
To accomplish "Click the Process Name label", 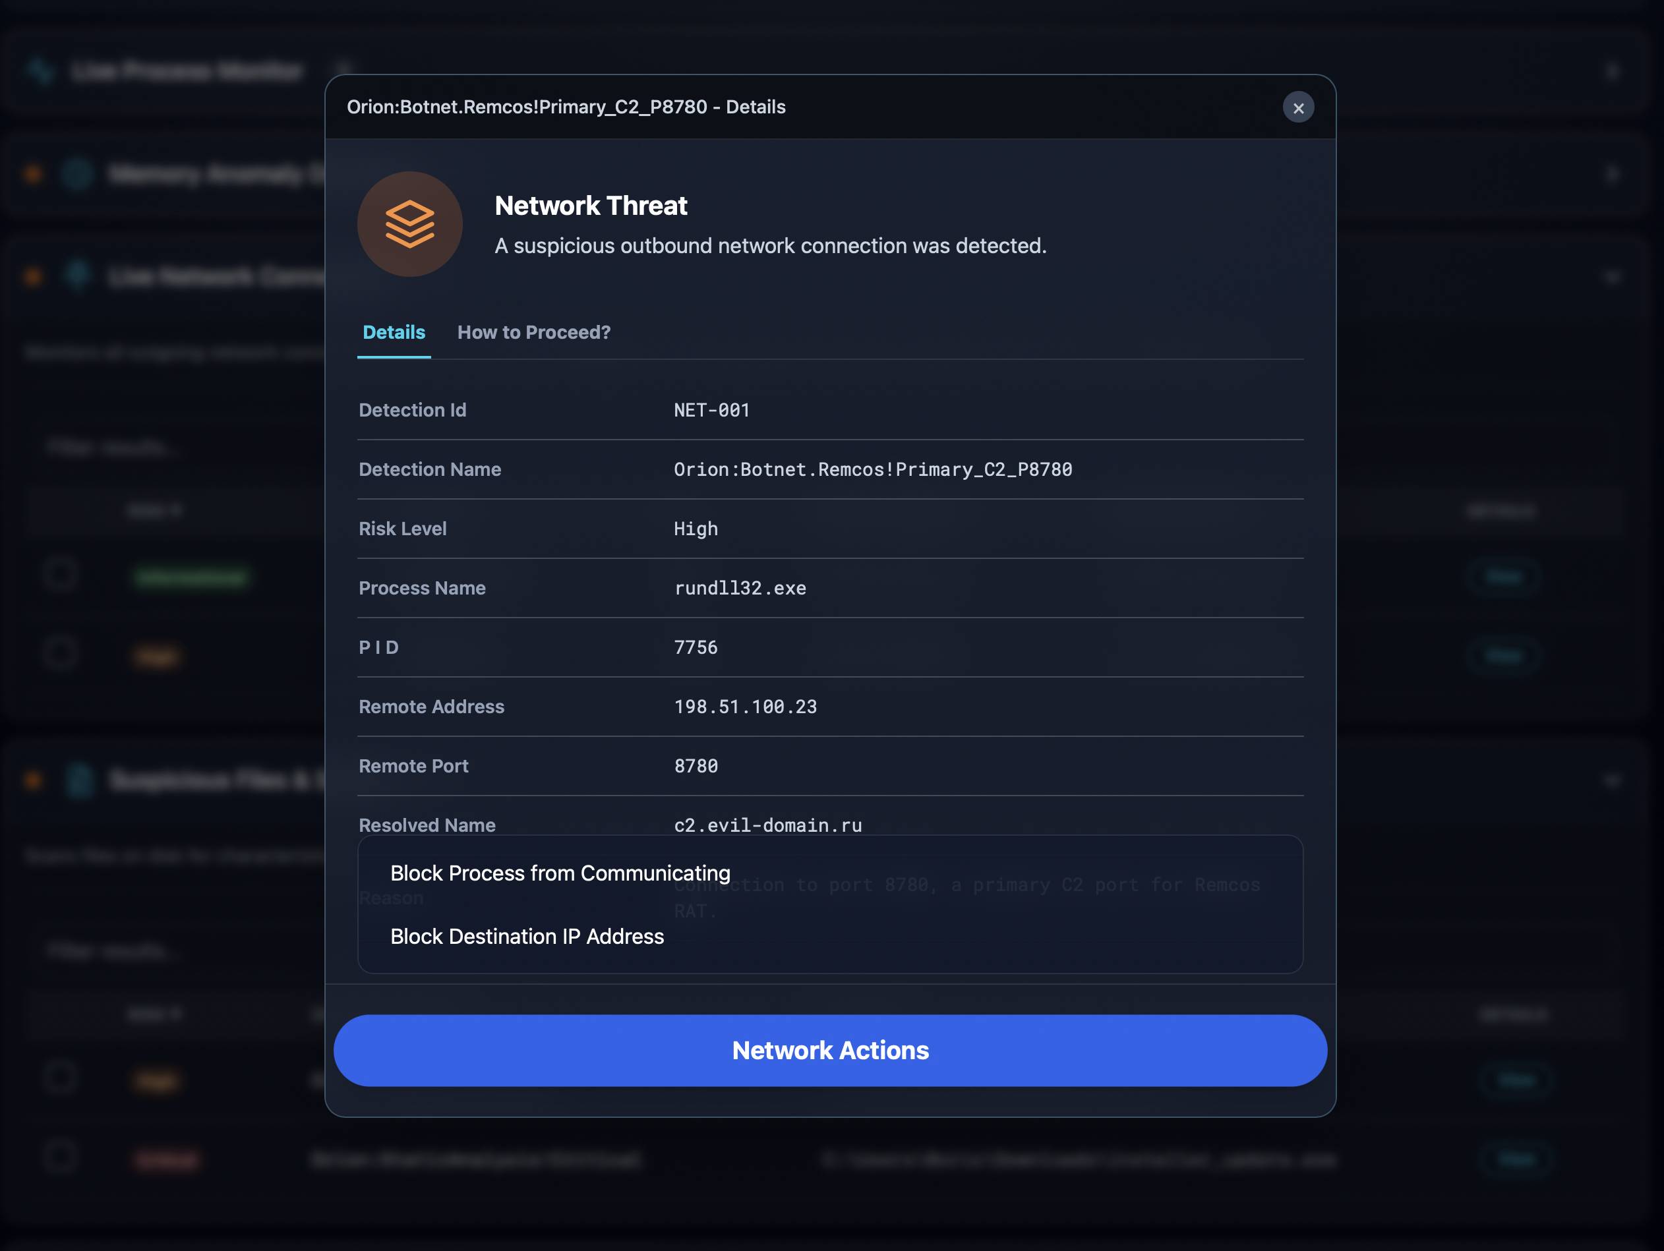I will (x=422, y=587).
